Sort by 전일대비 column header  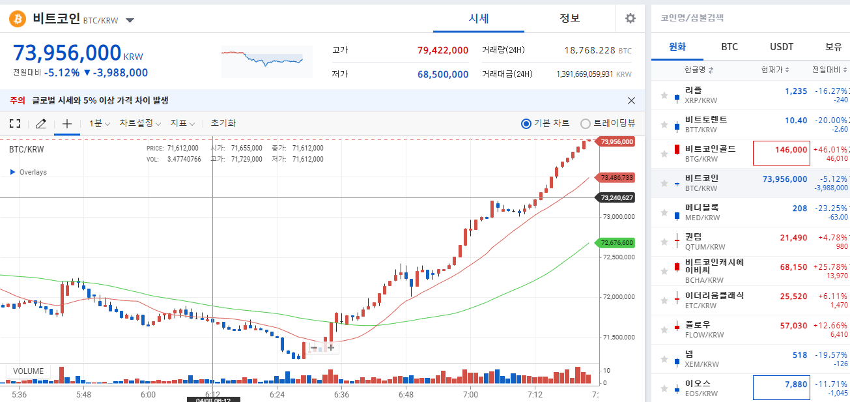[830, 70]
